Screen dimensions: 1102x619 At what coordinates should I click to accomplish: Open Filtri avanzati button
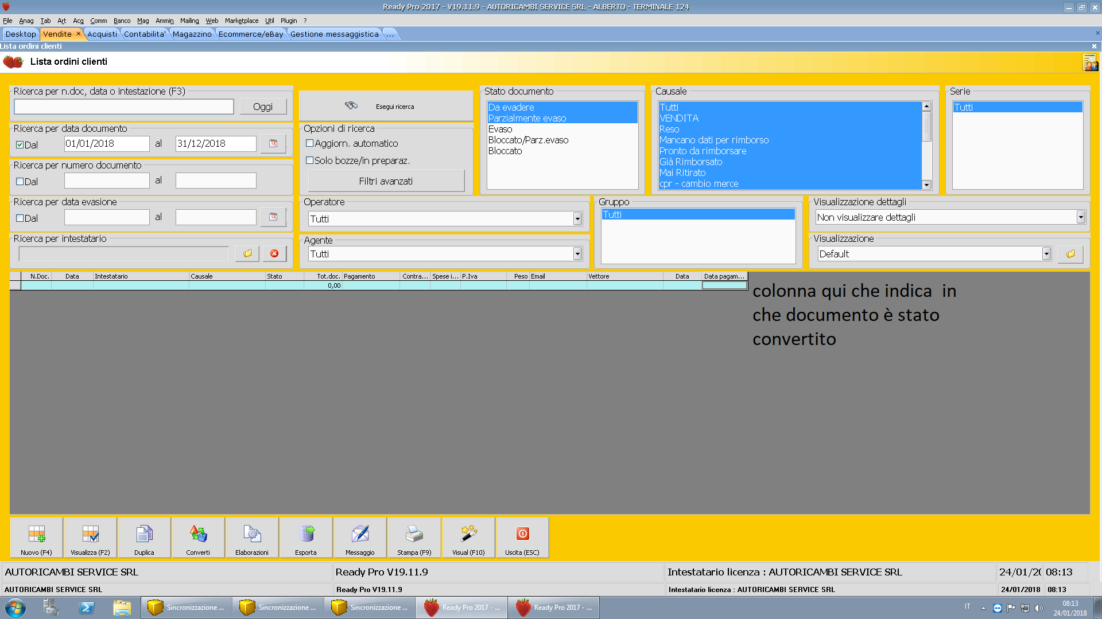[x=386, y=181]
